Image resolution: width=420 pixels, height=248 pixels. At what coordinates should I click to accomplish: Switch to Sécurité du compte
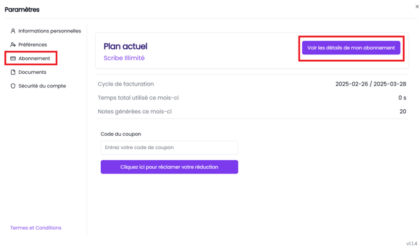pyautogui.click(x=42, y=86)
